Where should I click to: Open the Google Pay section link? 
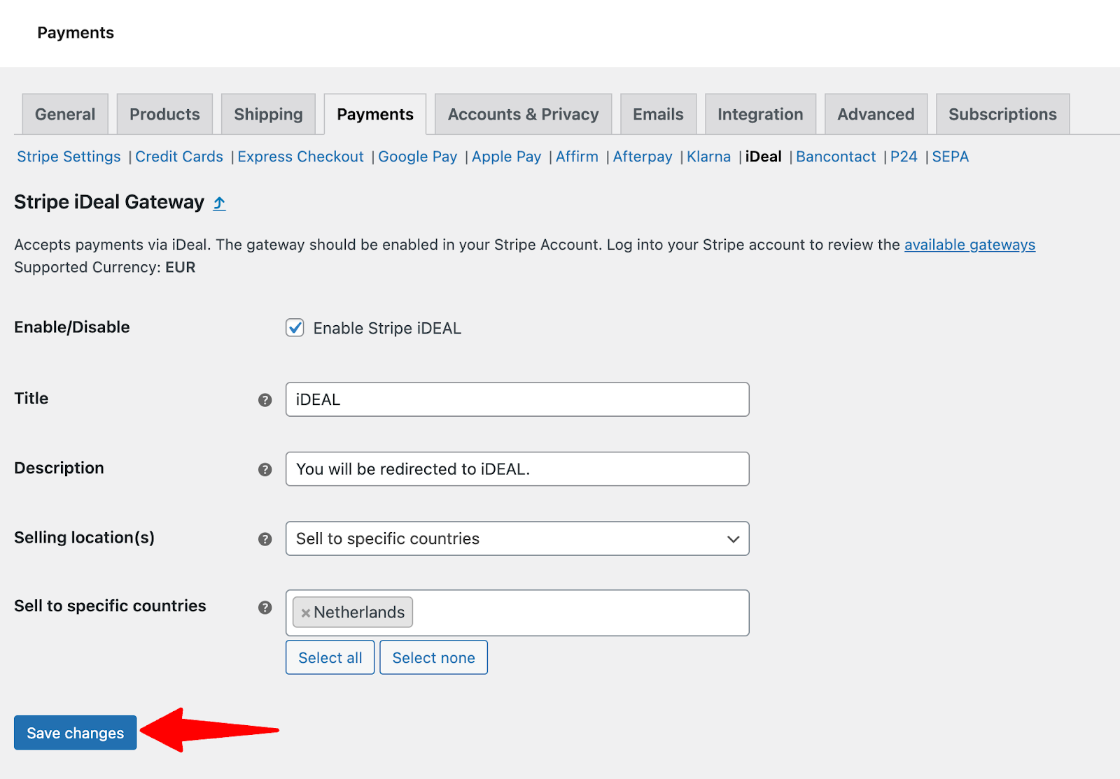tap(418, 157)
